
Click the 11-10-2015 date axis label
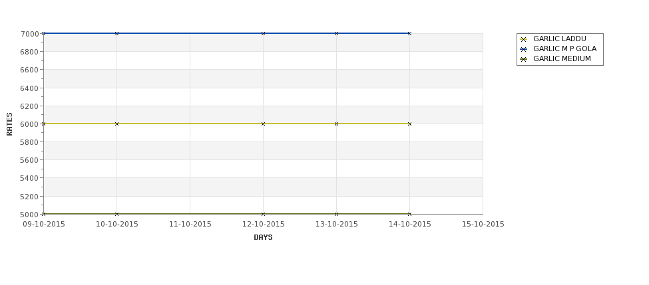[190, 225]
